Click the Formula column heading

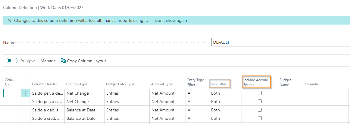(311, 84)
